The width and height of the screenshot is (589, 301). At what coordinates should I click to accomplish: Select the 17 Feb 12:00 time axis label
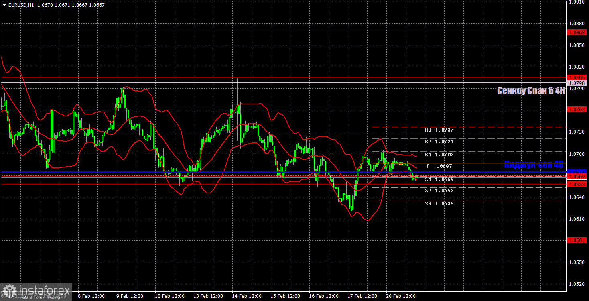362,296
